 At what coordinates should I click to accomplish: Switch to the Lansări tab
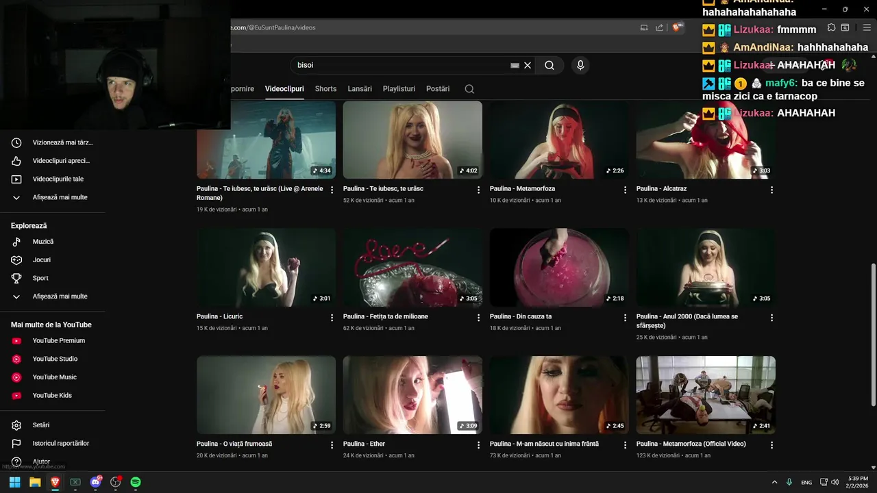point(360,89)
